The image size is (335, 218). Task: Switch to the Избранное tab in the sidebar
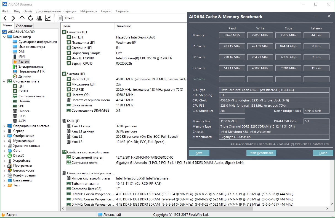24,26
